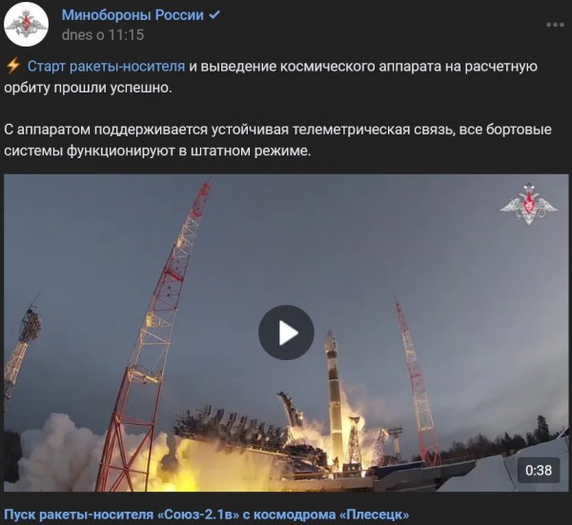Click the lightning bolt emoji
Image resolution: width=572 pixels, height=525 pixels.
[x=13, y=67]
